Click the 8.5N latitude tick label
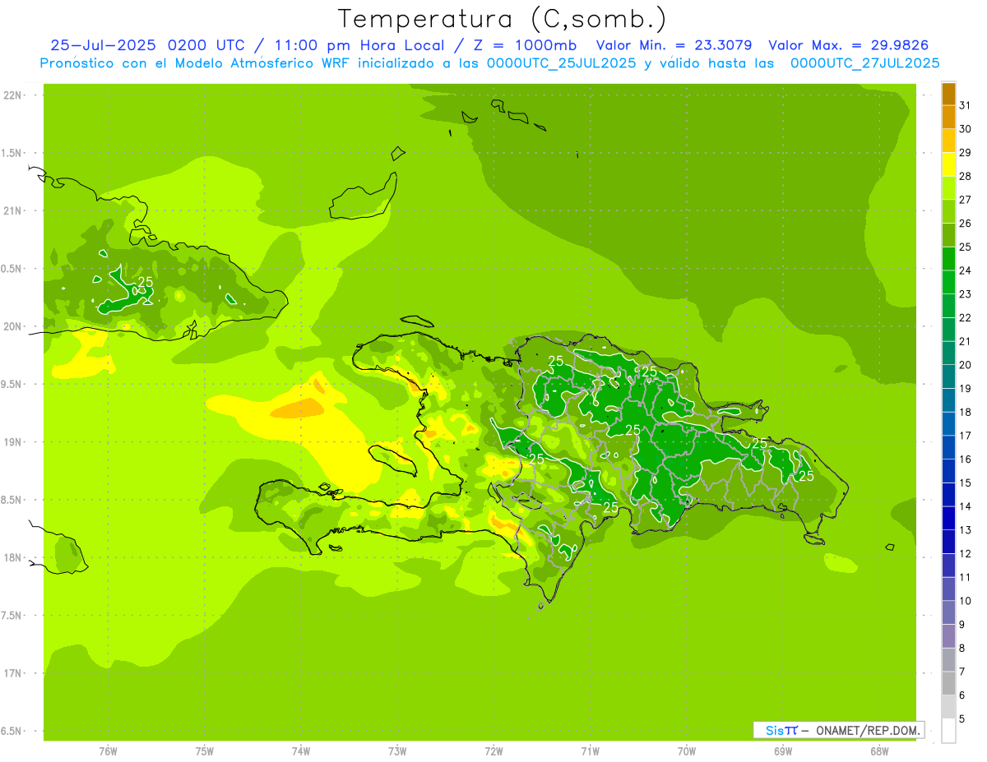Viewport: 987px width, 762px height. click(x=12, y=500)
